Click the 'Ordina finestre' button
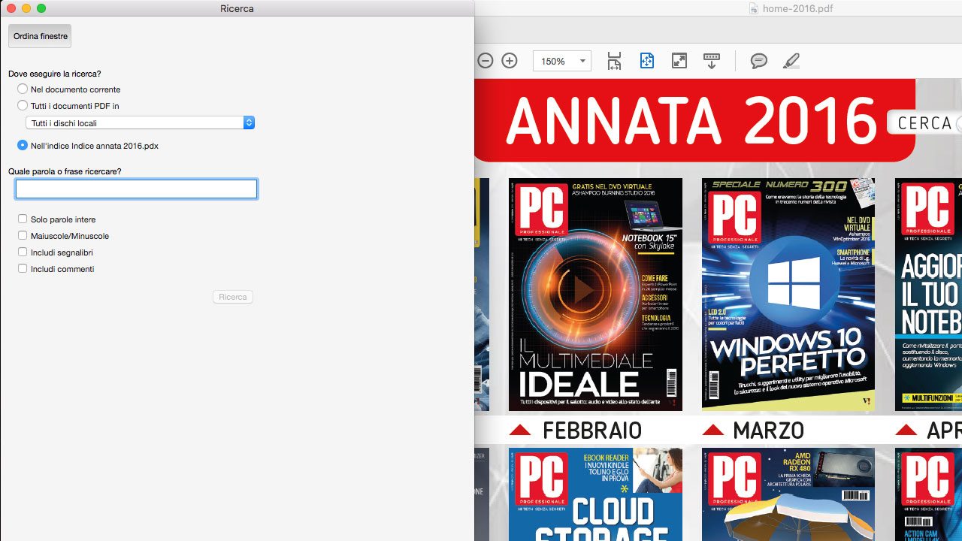The width and height of the screenshot is (962, 541). pyautogui.click(x=40, y=36)
